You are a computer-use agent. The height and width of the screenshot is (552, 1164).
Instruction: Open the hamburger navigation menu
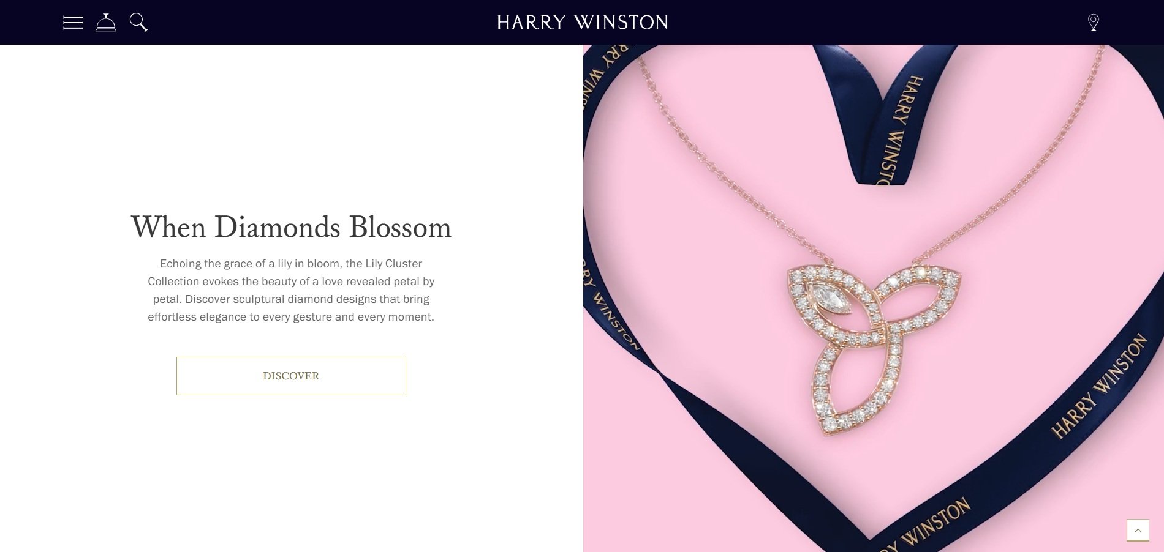pyautogui.click(x=73, y=23)
